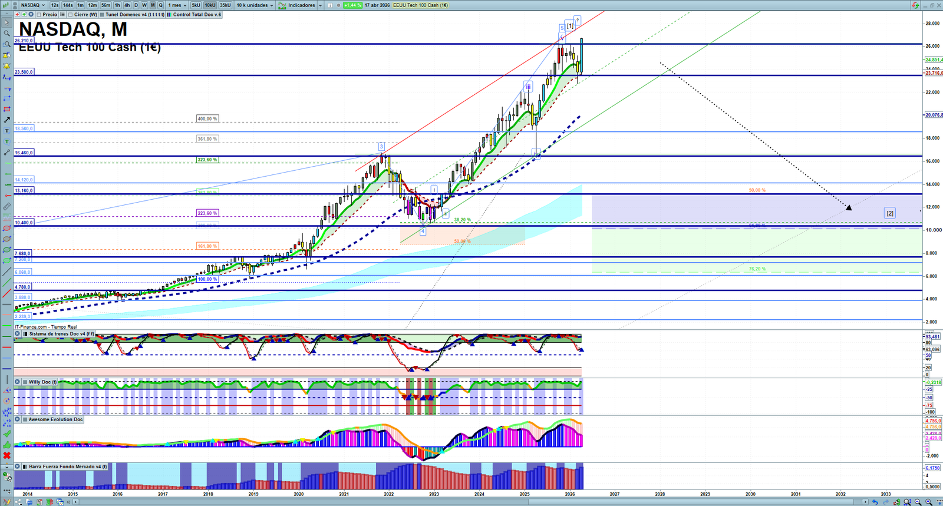Pick the black arrow drawing tool
The height and width of the screenshot is (506, 943).
(x=6, y=120)
